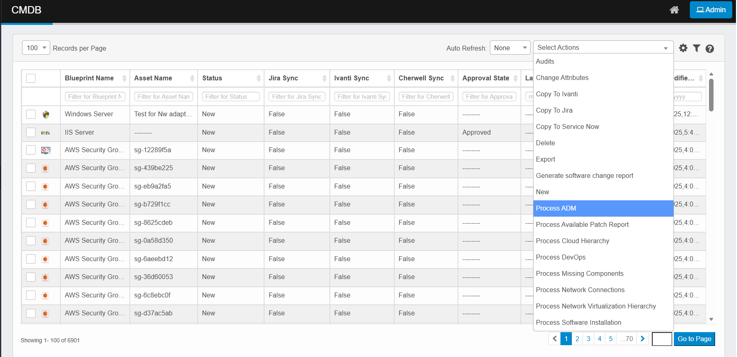Click the Go to Page button
The image size is (738, 357).
694,339
